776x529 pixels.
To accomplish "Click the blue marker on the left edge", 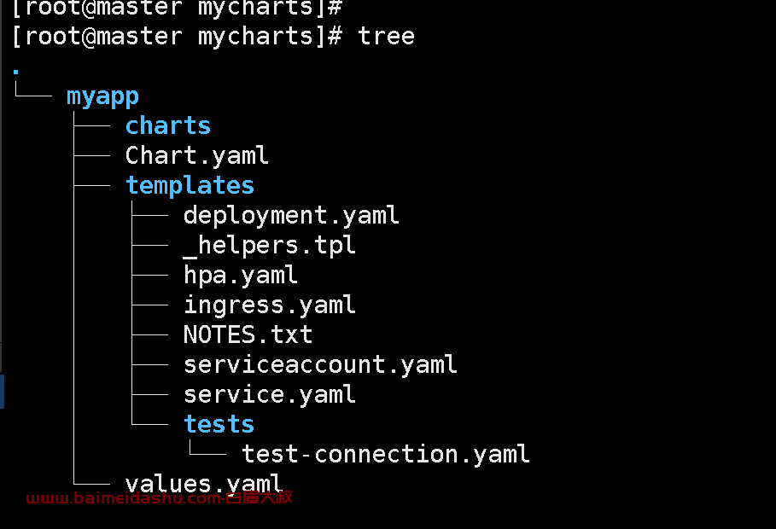I will [2, 391].
